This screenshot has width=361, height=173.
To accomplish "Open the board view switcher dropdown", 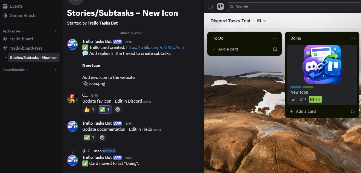I will pyautogui.click(x=260, y=21).
